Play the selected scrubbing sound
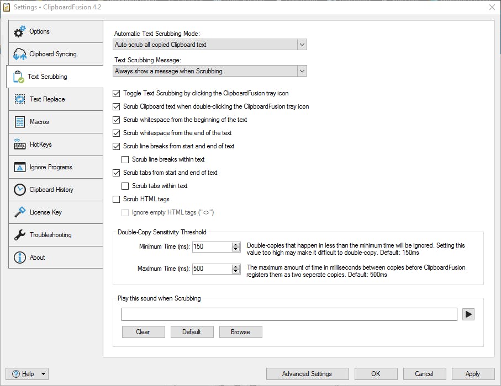Viewport: 501px width, 386px height. (468, 314)
